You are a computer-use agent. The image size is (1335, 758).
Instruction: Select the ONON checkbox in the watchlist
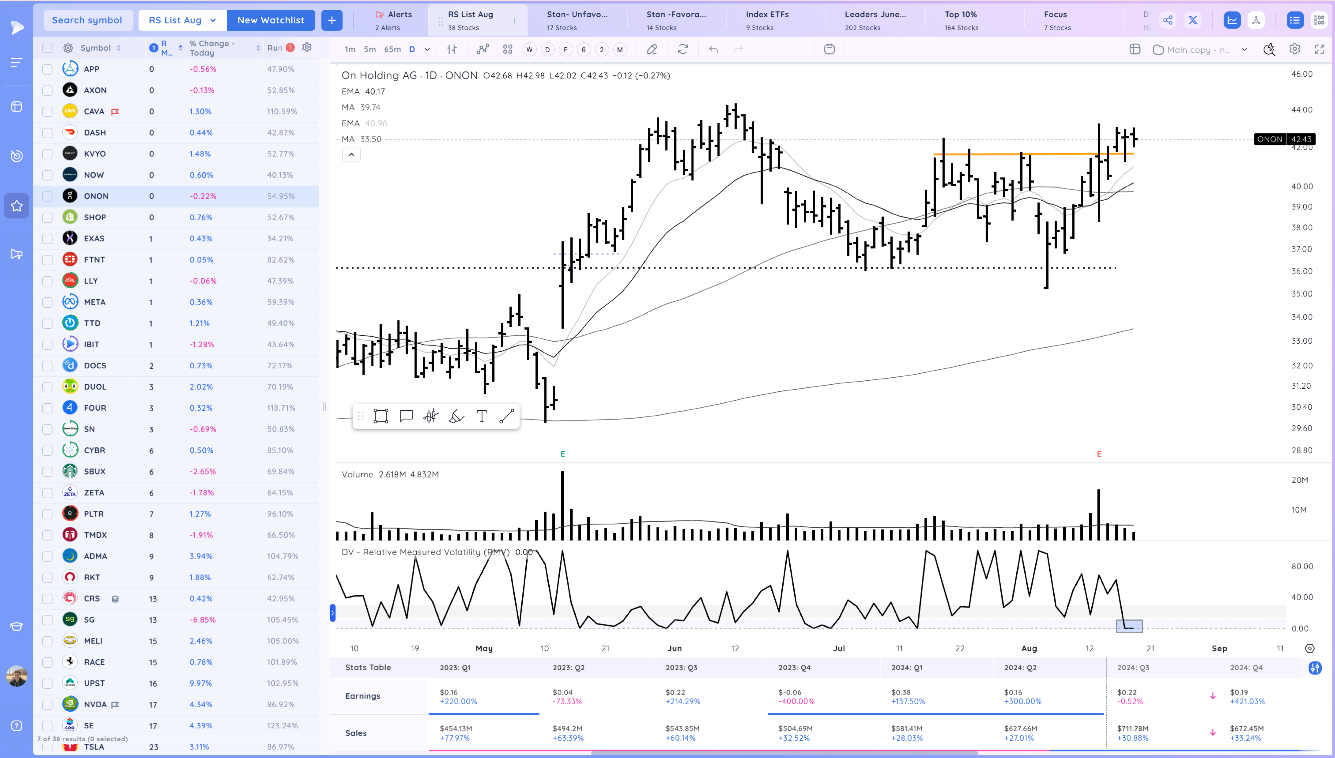coord(47,196)
